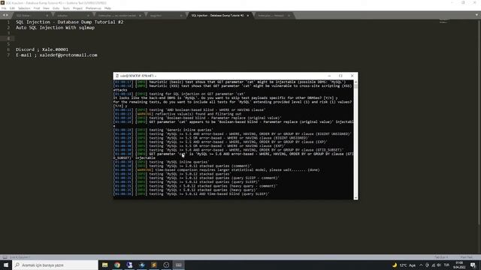Open the Tools menu
The height and width of the screenshot is (270, 481).
pos(66,8)
